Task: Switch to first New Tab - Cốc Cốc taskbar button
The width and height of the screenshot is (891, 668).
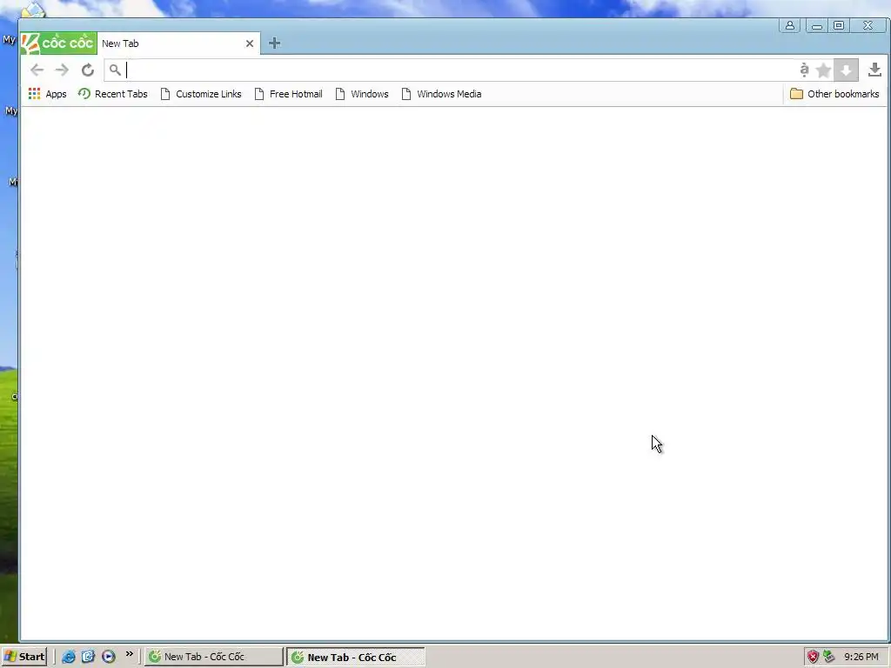Action: (x=214, y=657)
